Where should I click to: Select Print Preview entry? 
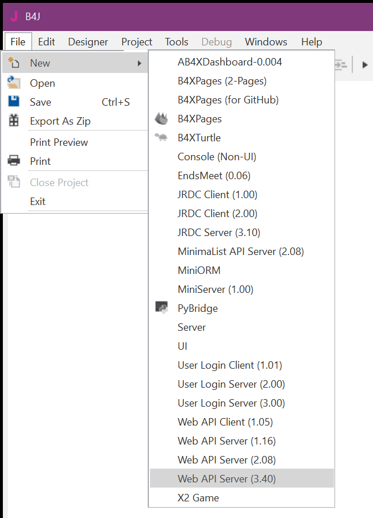(x=75, y=142)
